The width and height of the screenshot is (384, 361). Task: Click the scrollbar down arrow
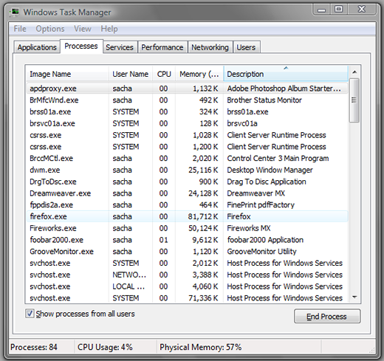(354, 297)
